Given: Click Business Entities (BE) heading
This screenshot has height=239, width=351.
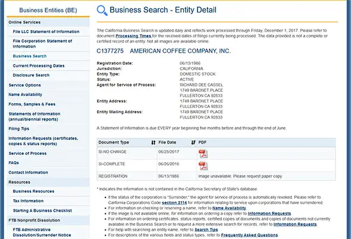Looking at the screenshot, I should (x=48, y=10).
